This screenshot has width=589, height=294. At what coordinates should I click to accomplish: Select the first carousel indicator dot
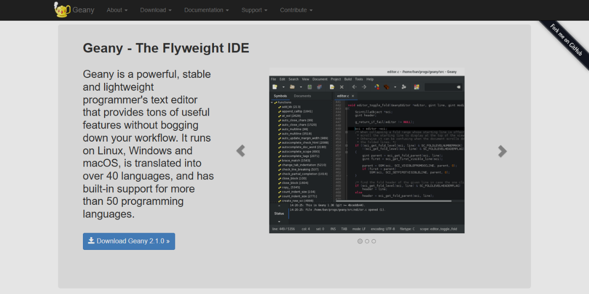pyautogui.click(x=360, y=241)
